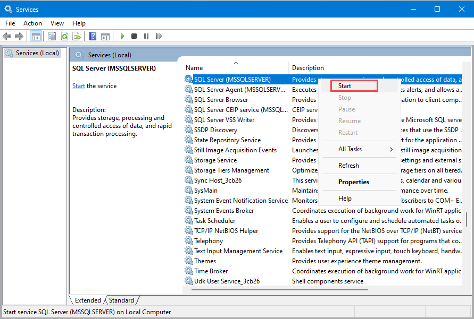Open the blue Help toolbar icon
Screen dimensions: 474x319
(x=93, y=36)
